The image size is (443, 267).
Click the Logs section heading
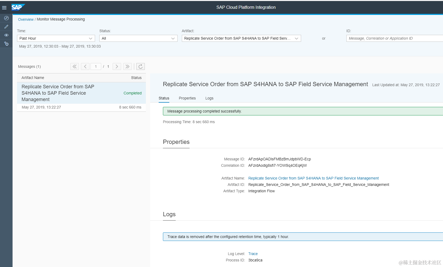click(169, 214)
